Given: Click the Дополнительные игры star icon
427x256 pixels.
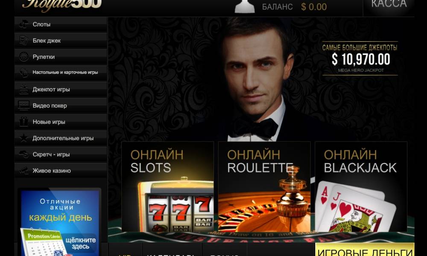Looking at the screenshot, I should coord(23,138).
